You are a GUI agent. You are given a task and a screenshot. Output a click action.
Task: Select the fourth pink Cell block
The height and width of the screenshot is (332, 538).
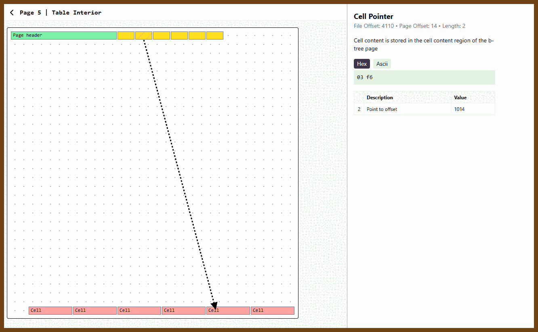184,311
